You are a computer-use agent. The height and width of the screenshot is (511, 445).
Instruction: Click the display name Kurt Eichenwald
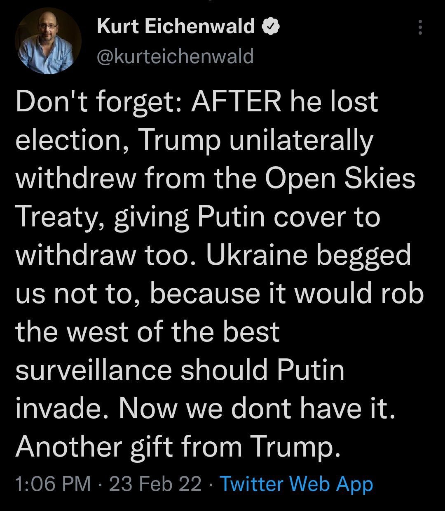point(176,27)
